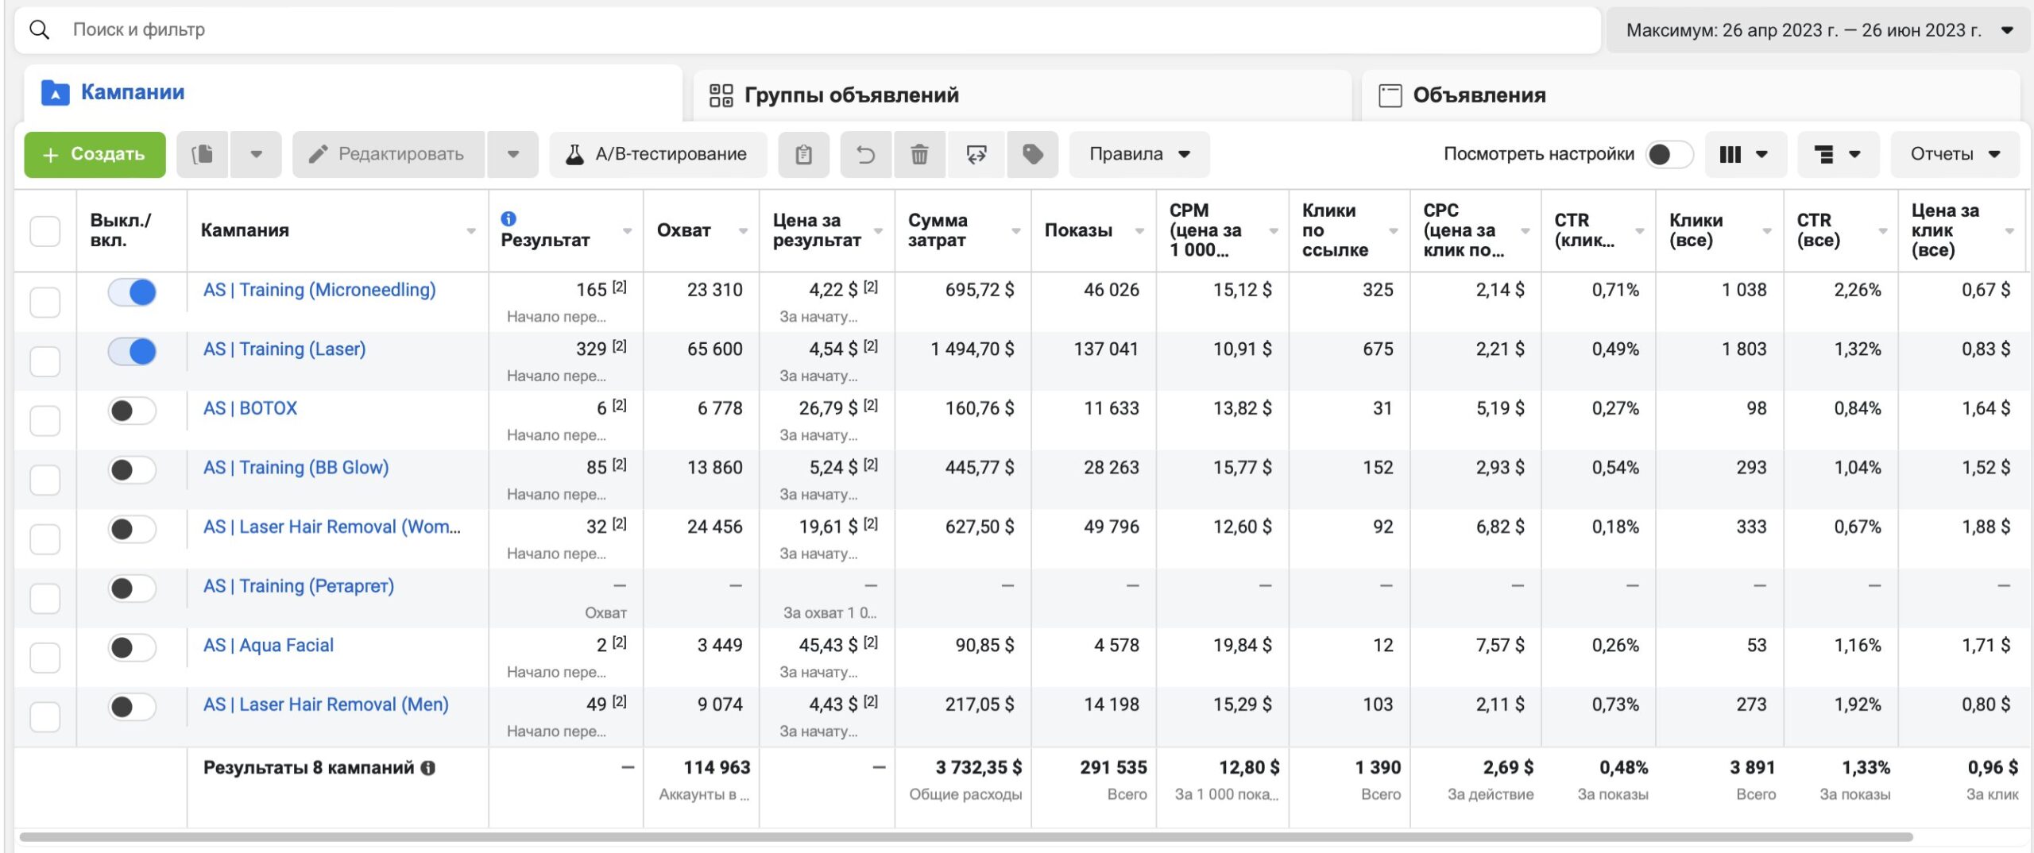Click the search magnifier icon

40,30
